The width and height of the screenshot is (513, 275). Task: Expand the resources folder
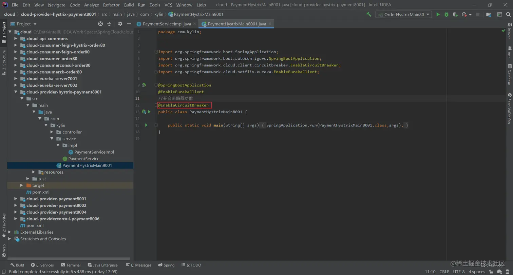[34, 172]
